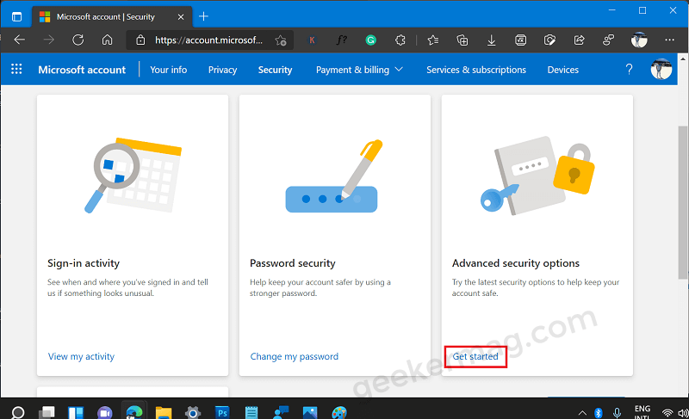
Task: Open the Favorites list
Action: point(433,40)
